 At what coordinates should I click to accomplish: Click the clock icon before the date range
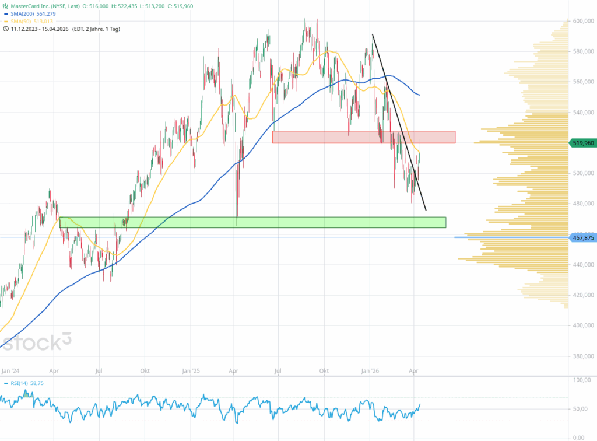coord(6,28)
